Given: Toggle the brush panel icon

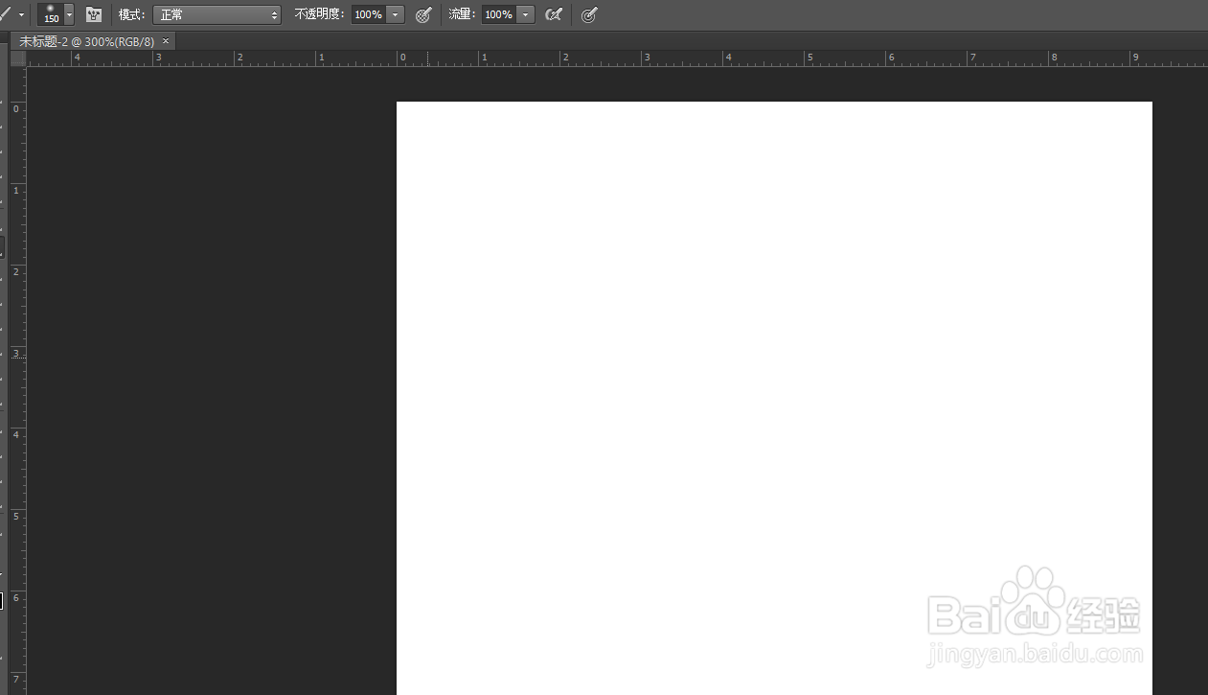Looking at the screenshot, I should click(x=94, y=14).
